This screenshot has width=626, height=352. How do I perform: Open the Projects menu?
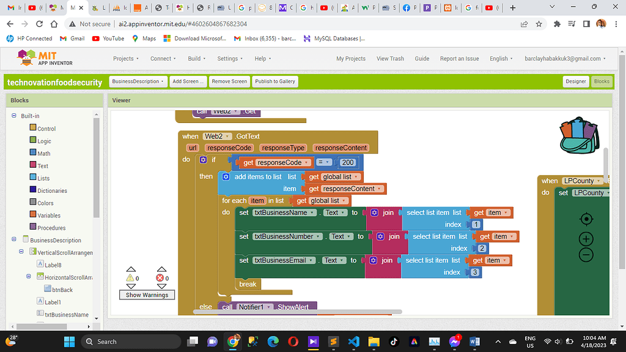126,59
